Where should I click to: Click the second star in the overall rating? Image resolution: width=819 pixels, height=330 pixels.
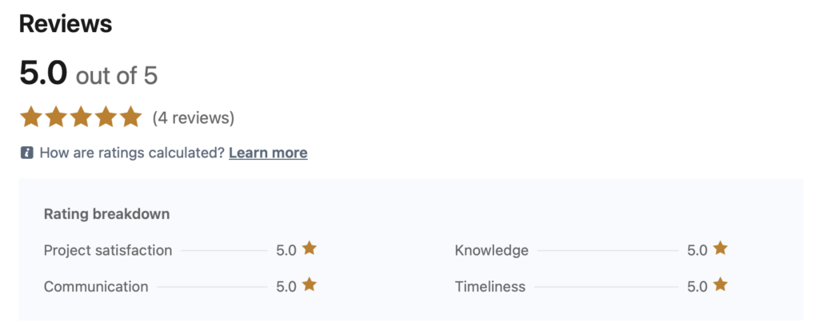click(x=56, y=117)
